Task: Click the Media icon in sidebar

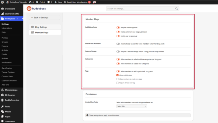Action: pyautogui.click(x=3, y=111)
